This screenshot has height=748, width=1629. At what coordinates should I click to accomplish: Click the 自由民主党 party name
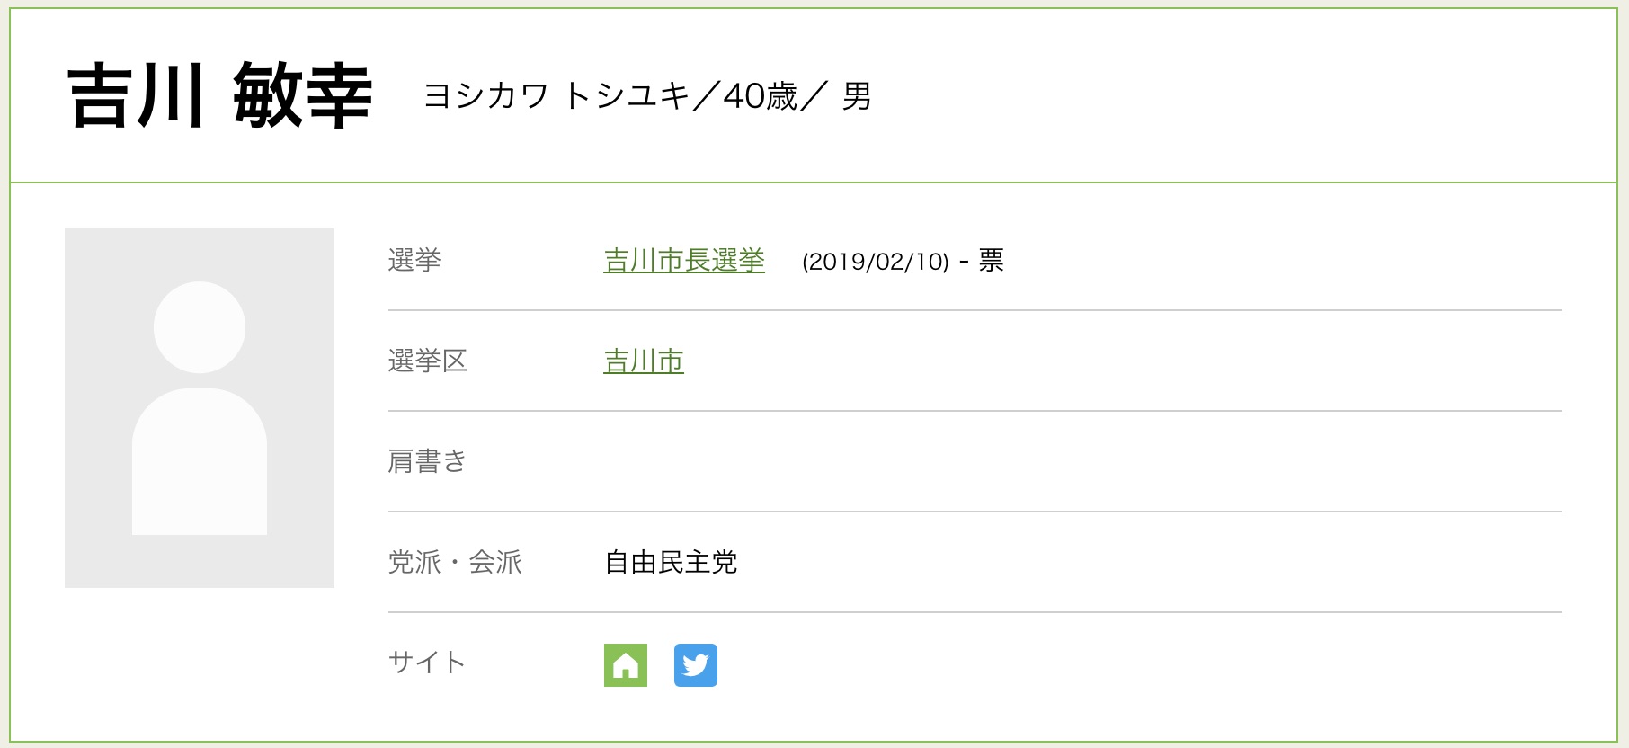coord(671,563)
